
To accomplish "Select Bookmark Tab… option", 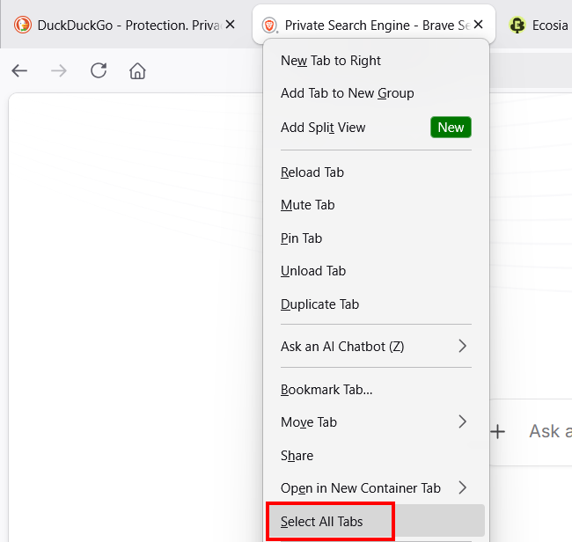I will click(x=376, y=390).
